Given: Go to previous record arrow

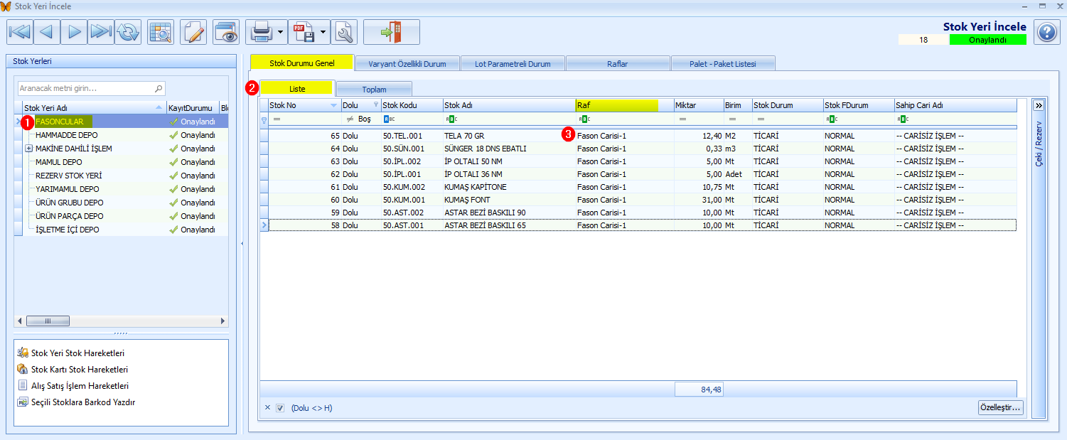Looking at the screenshot, I should click(46, 32).
